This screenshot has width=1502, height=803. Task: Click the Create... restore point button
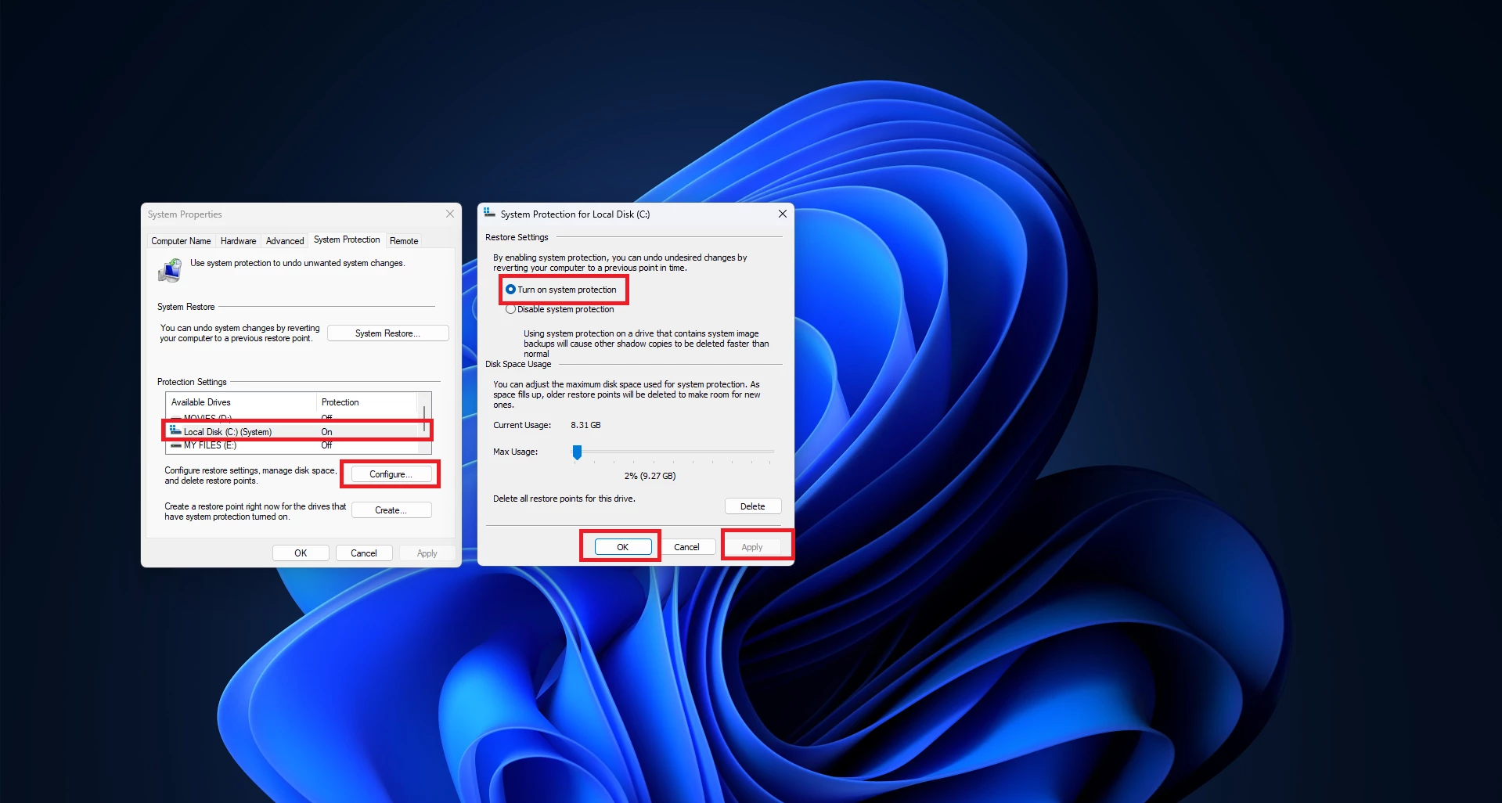[x=391, y=510]
